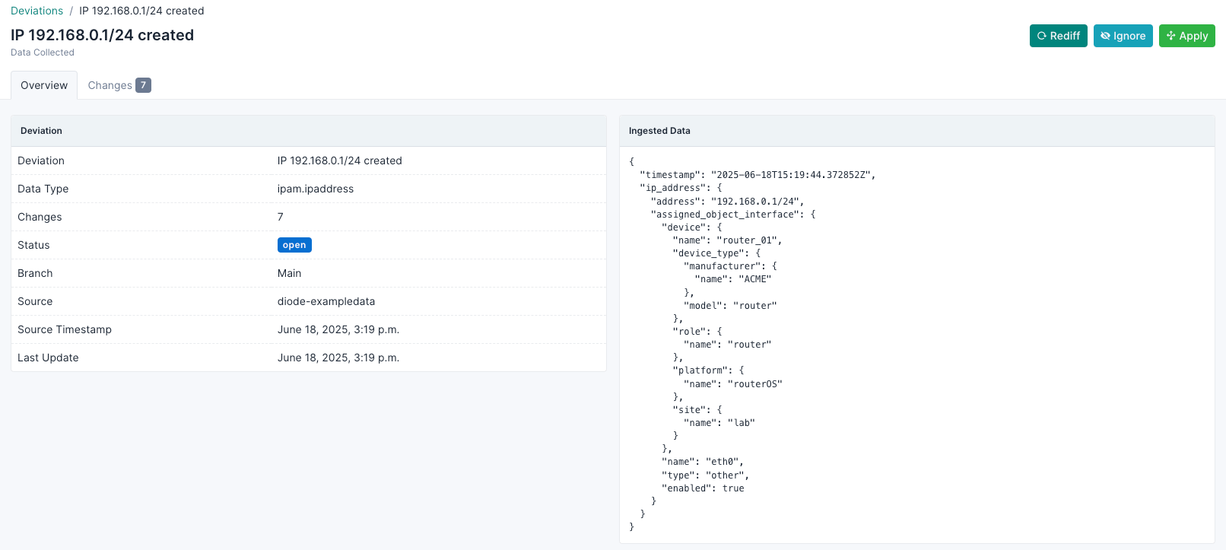Screen dimensions: 1226x550
Task: Click the Data Collected subtitle
Action: click(x=43, y=52)
